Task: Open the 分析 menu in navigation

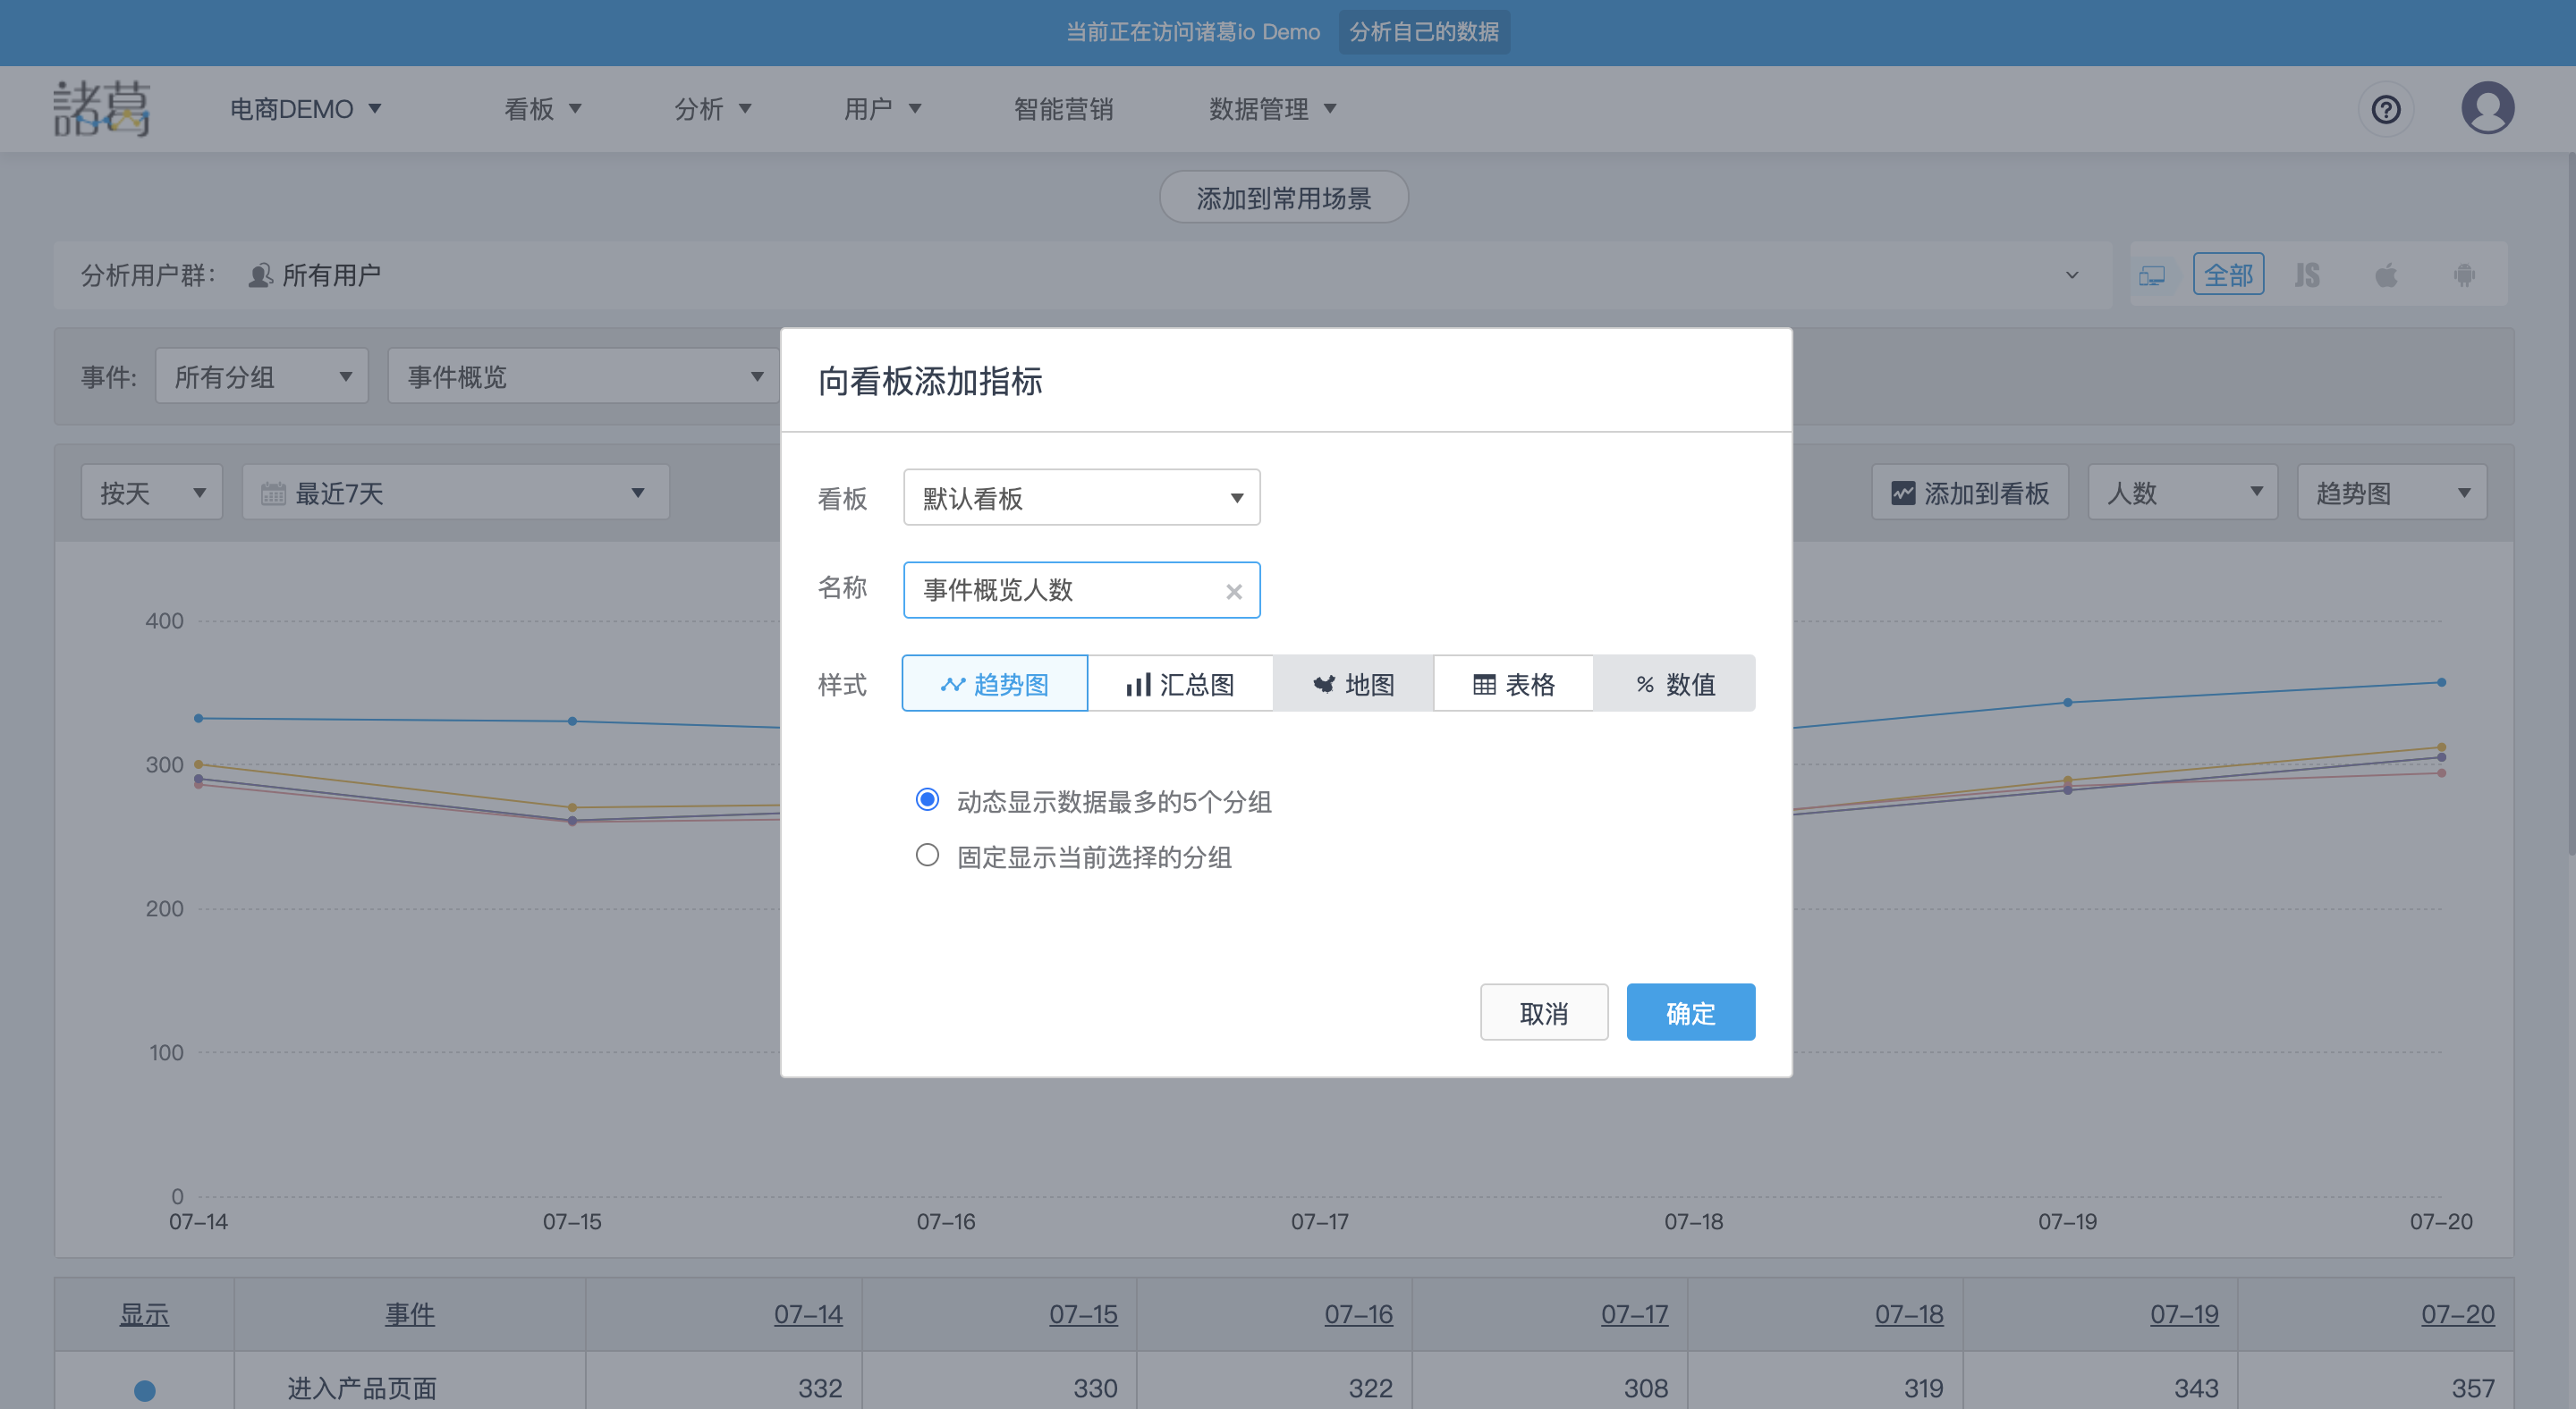Action: (713, 109)
